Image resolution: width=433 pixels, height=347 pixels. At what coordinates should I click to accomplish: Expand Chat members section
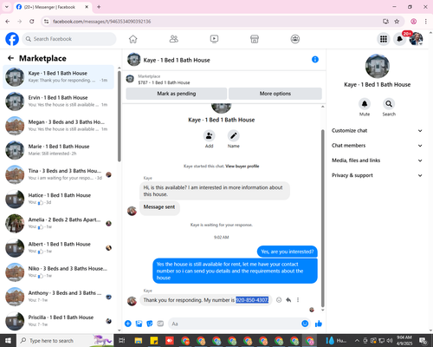tap(377, 146)
